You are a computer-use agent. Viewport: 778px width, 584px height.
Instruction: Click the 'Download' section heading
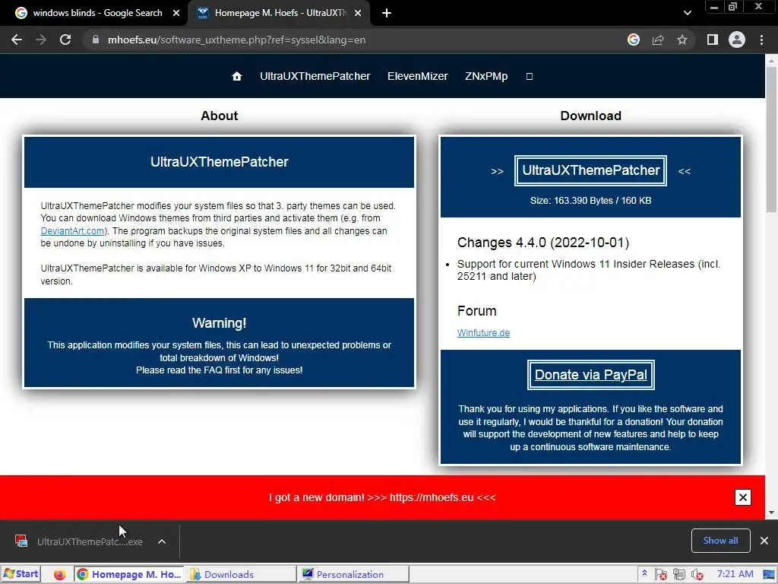tap(590, 116)
